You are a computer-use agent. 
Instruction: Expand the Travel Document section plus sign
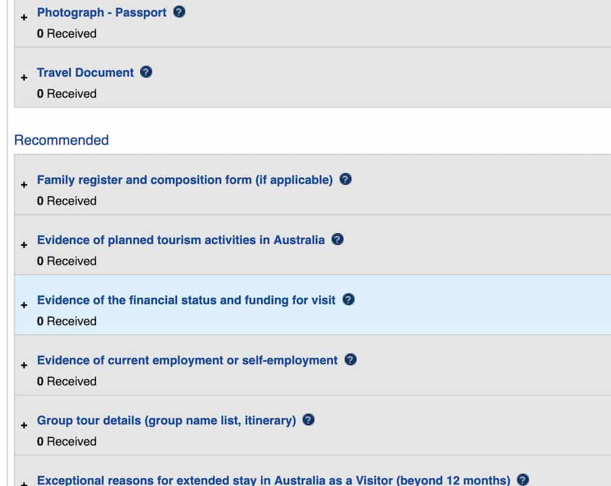coord(24,78)
